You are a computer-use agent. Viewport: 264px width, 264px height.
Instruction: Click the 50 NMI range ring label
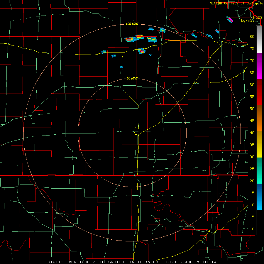coord(132,78)
